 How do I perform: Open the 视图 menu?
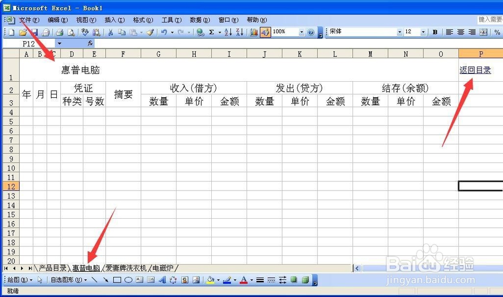click(86, 20)
